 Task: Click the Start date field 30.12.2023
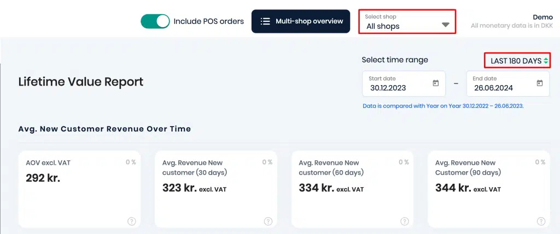click(404, 83)
